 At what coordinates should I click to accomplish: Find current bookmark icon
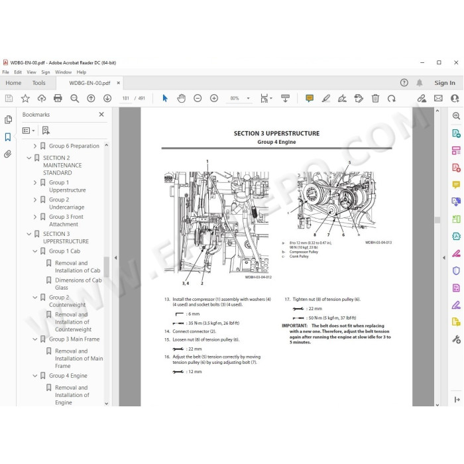(x=46, y=131)
